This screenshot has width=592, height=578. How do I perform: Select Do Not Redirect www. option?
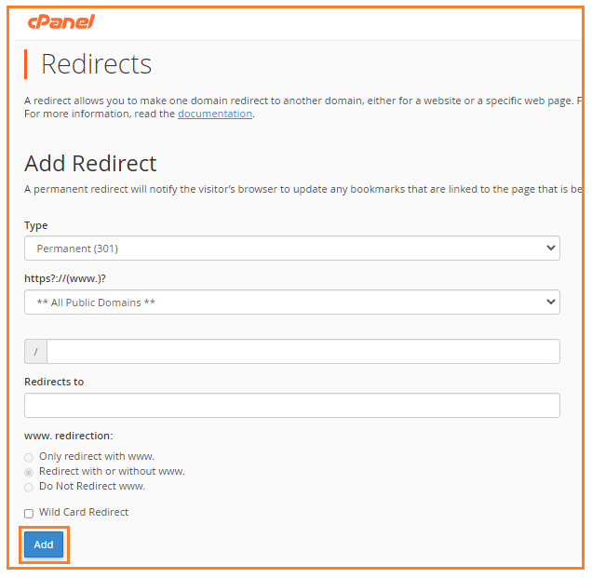(x=29, y=487)
